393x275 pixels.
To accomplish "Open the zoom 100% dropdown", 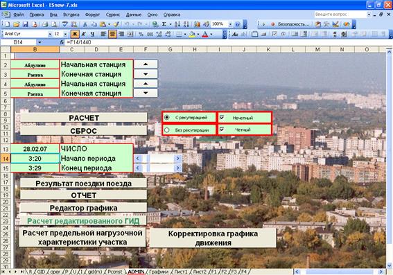I will pos(230,24).
